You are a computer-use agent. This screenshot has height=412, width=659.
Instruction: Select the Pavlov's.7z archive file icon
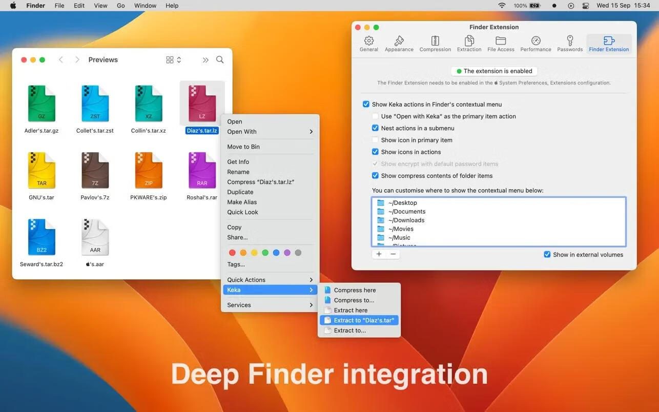95,171
